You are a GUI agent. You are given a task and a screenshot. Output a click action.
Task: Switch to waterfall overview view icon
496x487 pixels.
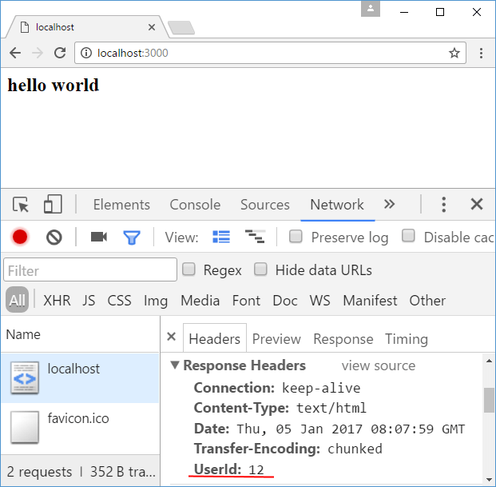point(255,237)
